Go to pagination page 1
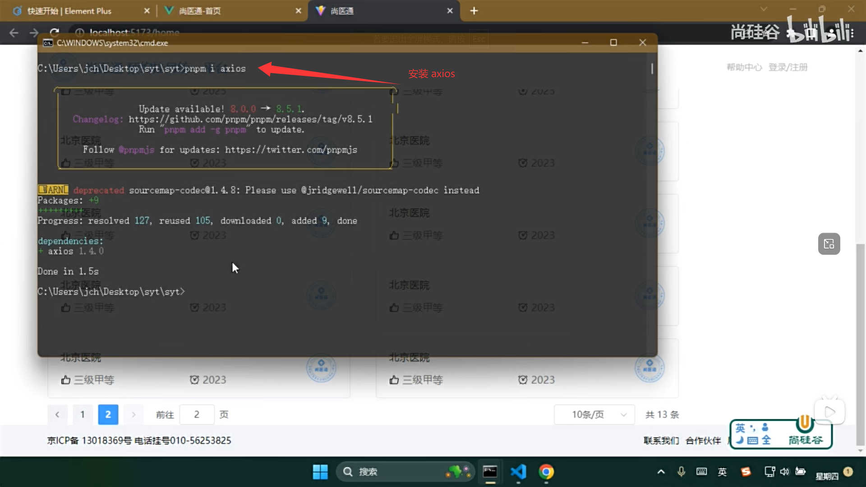Image resolution: width=866 pixels, height=487 pixels. click(x=83, y=414)
